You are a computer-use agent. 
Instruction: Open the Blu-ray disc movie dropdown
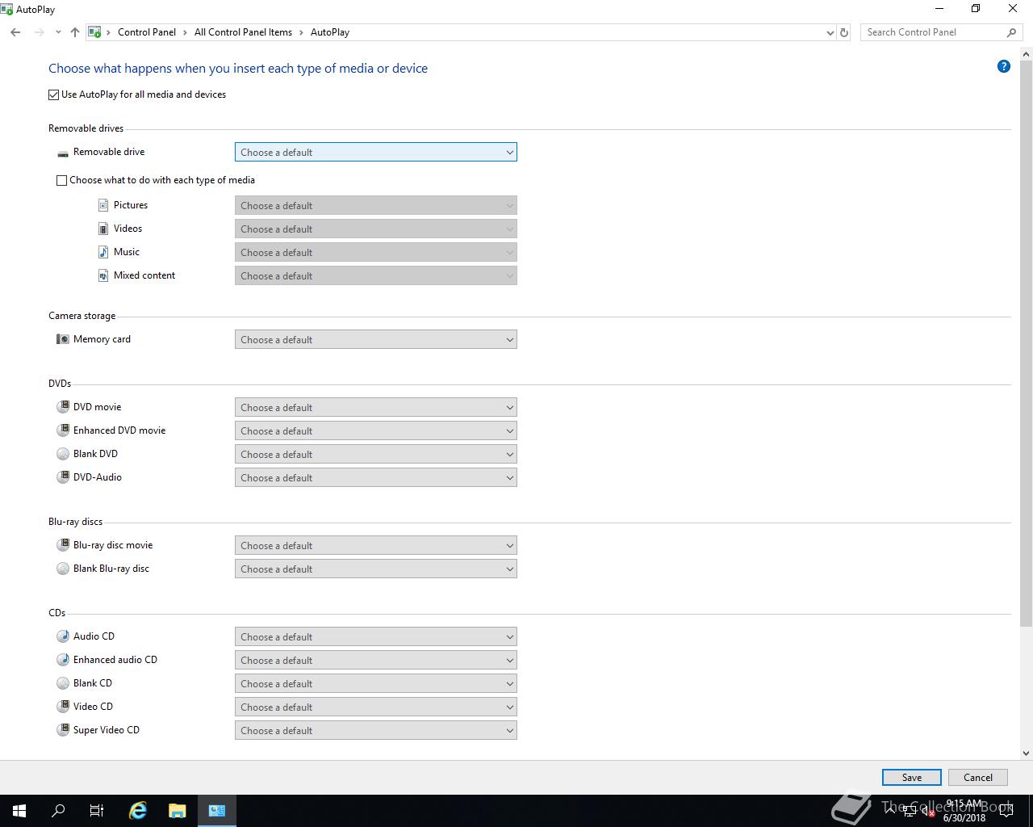coord(376,545)
